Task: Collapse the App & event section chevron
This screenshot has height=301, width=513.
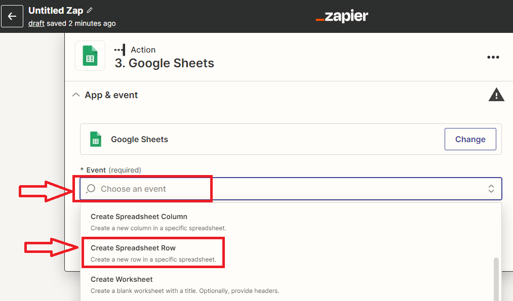Action: coord(76,95)
